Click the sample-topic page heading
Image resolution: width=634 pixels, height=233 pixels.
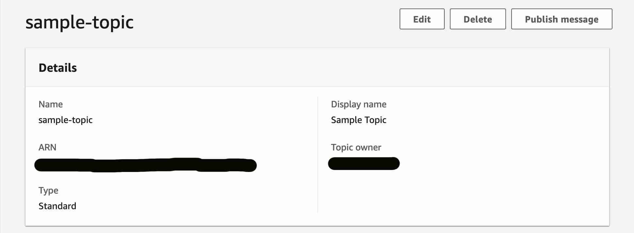(x=79, y=22)
